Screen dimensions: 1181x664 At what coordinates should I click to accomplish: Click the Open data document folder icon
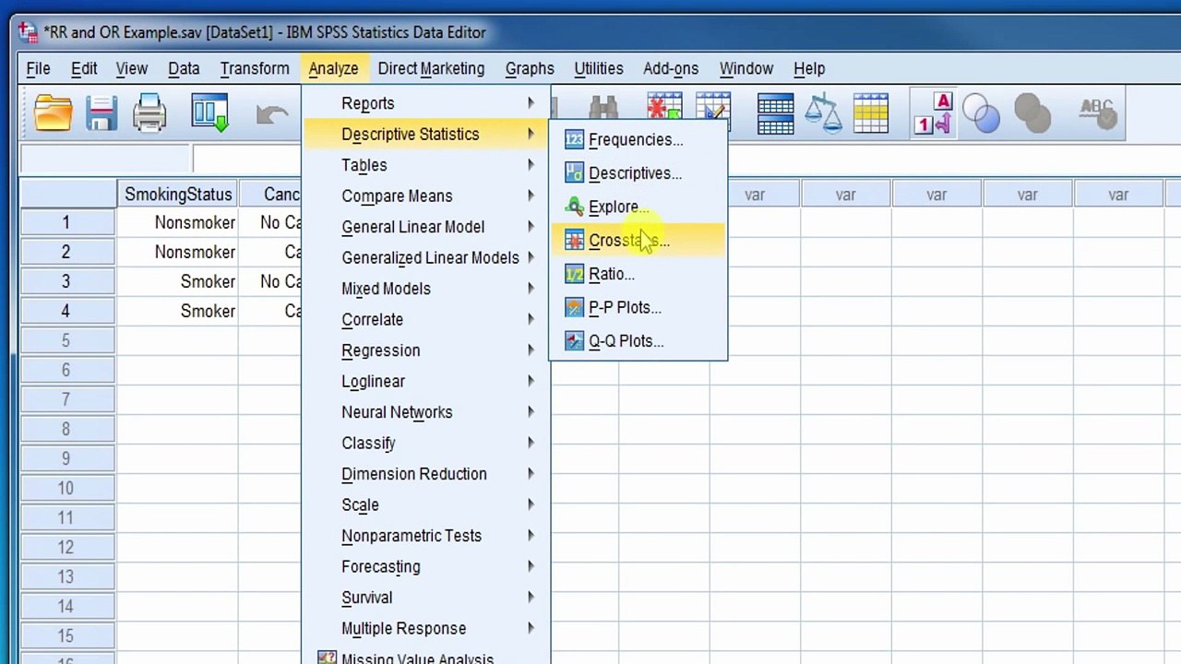point(53,113)
